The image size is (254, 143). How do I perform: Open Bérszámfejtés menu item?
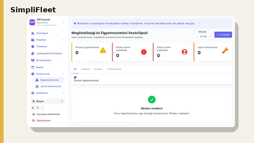[x=44, y=60]
